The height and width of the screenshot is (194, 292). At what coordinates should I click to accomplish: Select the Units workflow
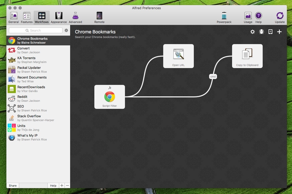point(38,127)
